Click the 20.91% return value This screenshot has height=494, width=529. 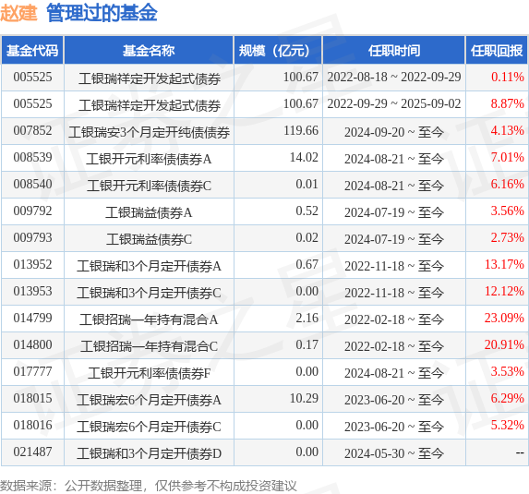pos(504,344)
